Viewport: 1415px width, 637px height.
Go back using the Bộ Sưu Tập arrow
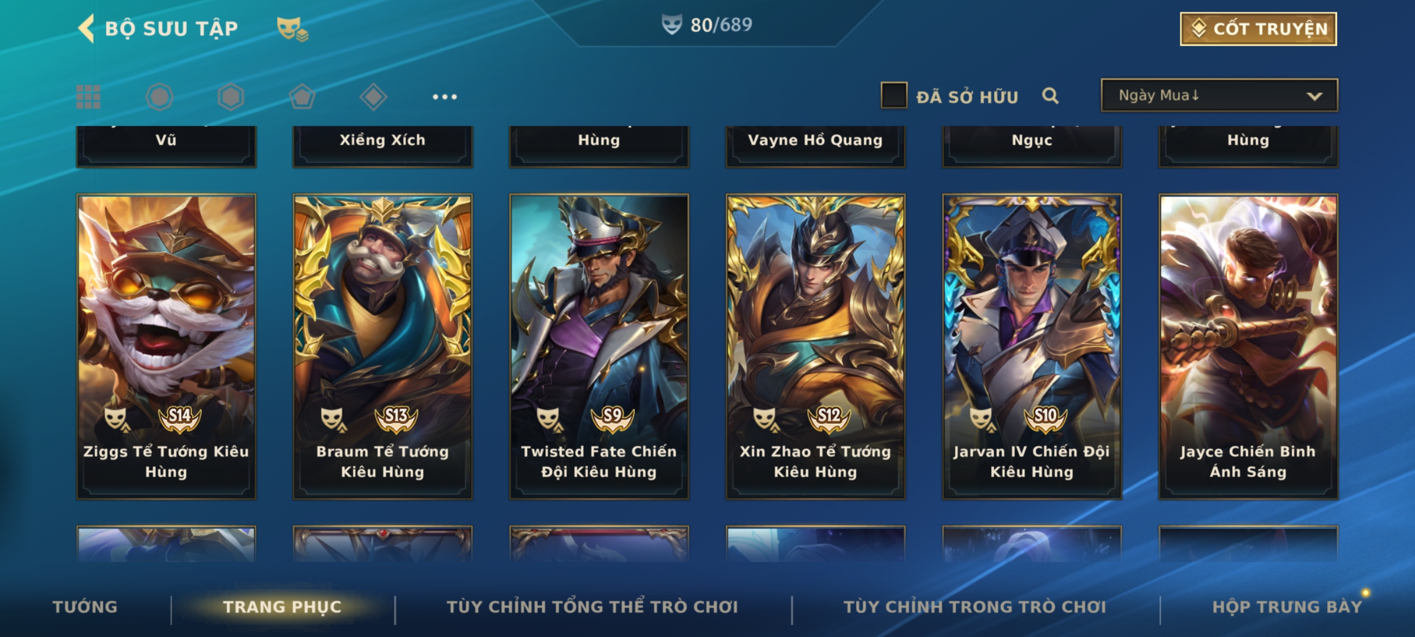(87, 28)
